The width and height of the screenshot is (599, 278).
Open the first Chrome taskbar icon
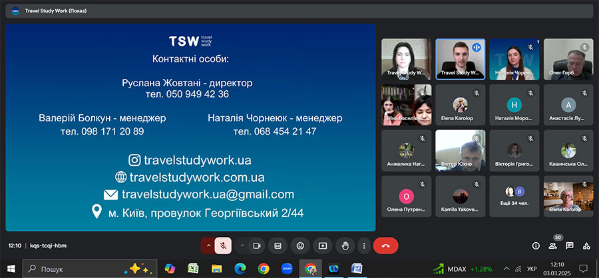point(263,269)
